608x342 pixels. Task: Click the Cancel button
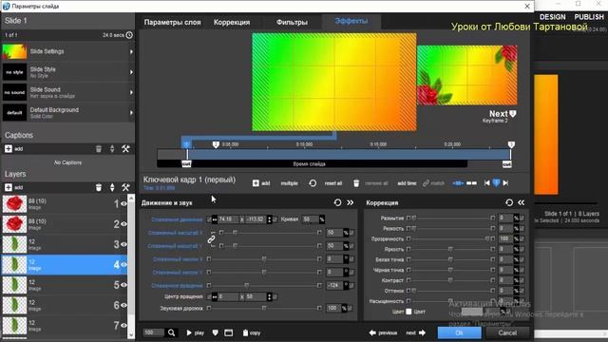(507, 332)
